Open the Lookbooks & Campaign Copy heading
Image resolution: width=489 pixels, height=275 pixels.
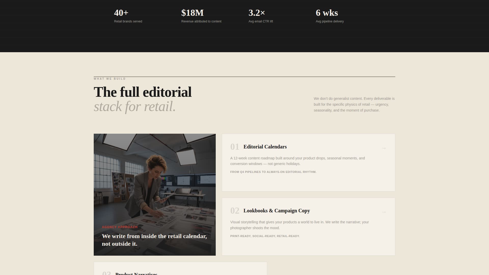277,211
